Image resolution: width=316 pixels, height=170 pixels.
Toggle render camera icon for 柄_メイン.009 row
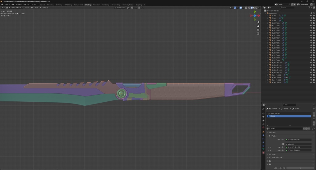tap(314, 78)
